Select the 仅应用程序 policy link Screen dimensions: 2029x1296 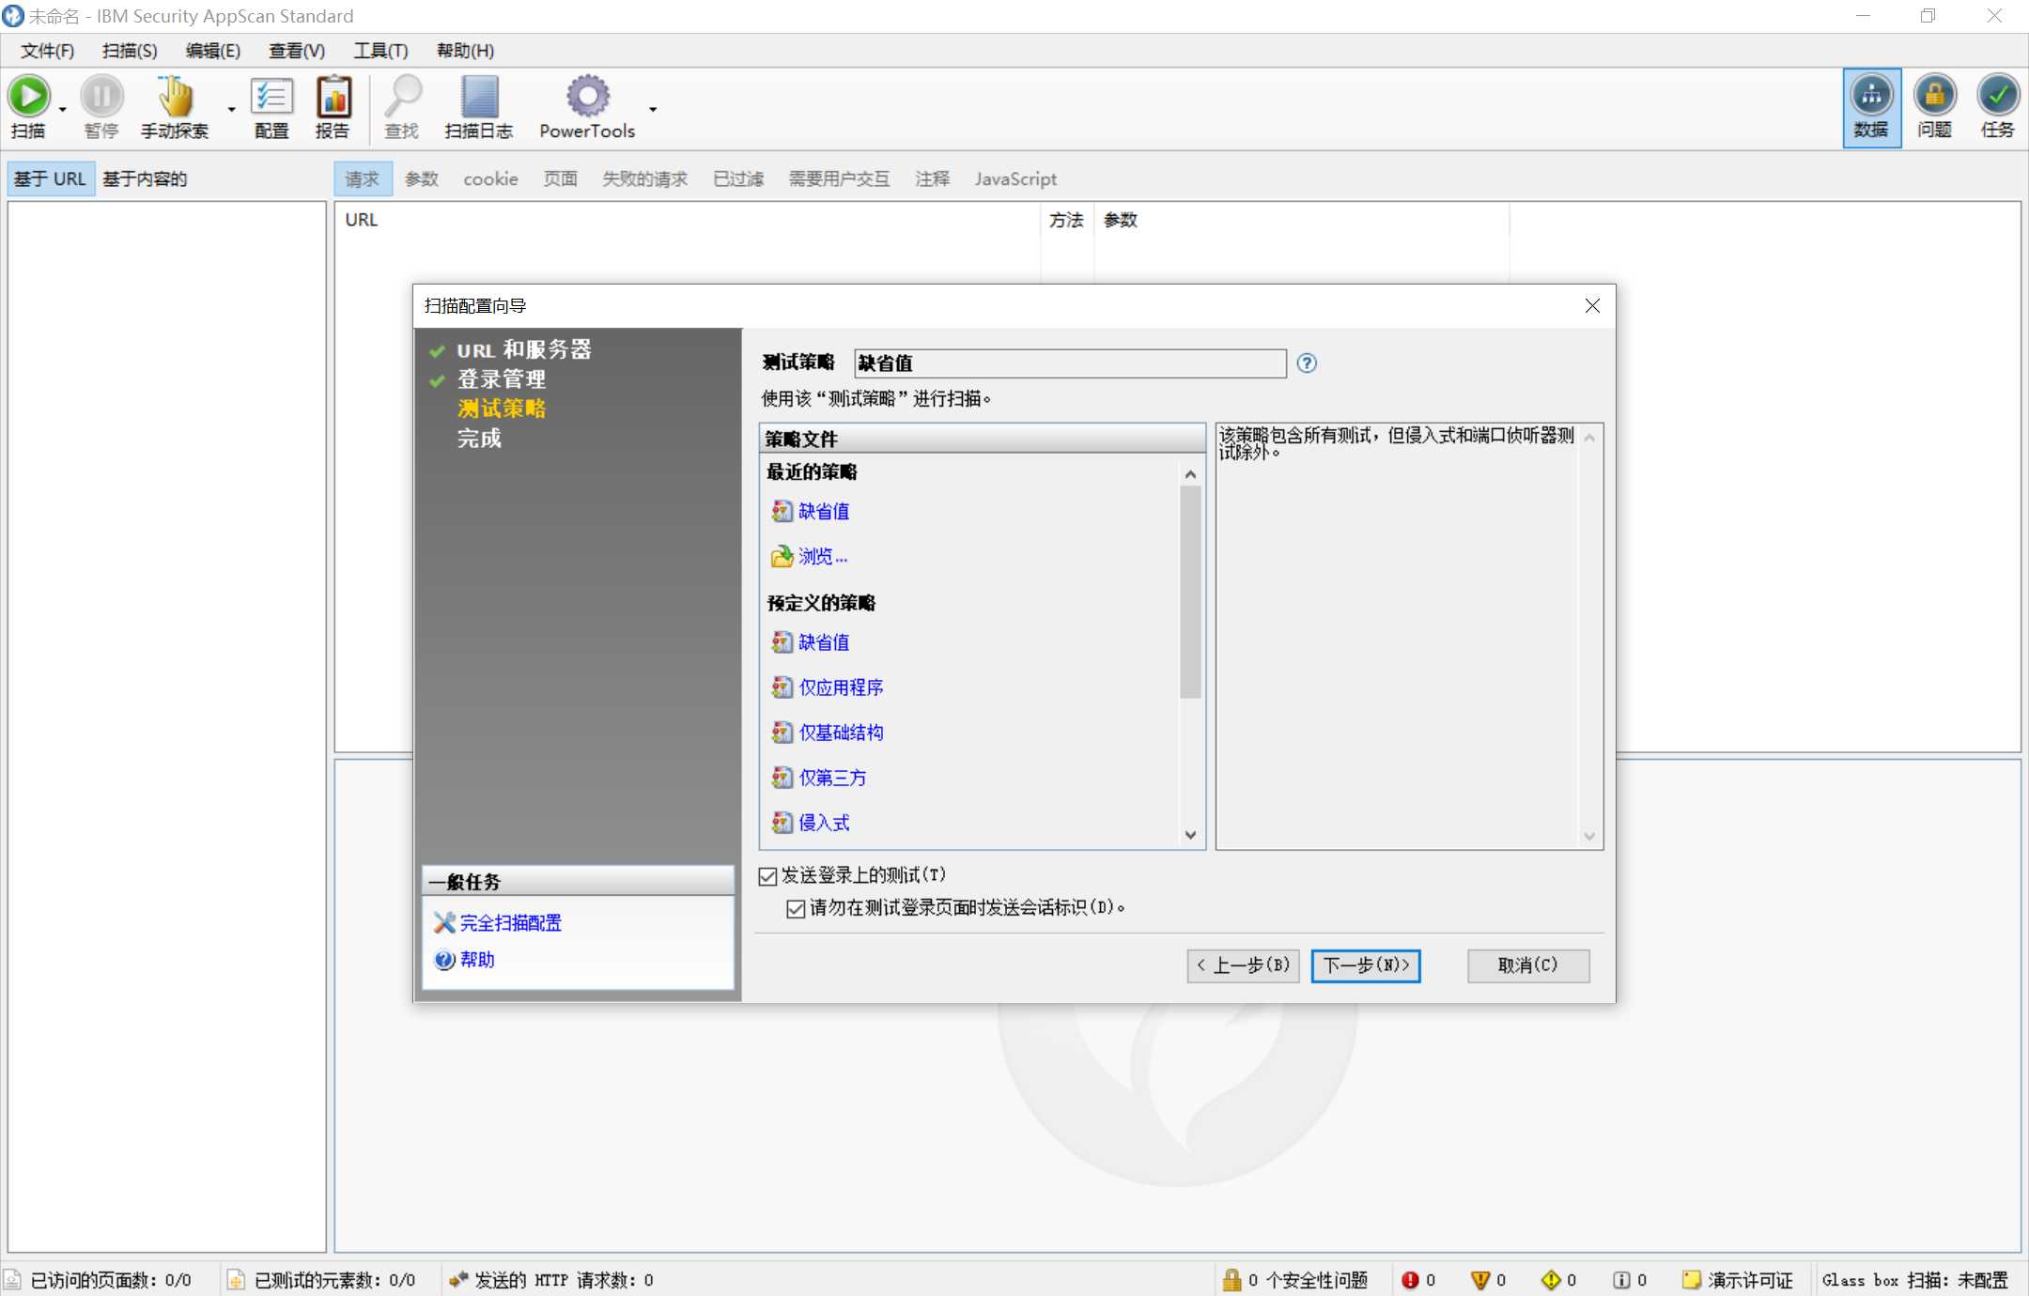click(841, 687)
